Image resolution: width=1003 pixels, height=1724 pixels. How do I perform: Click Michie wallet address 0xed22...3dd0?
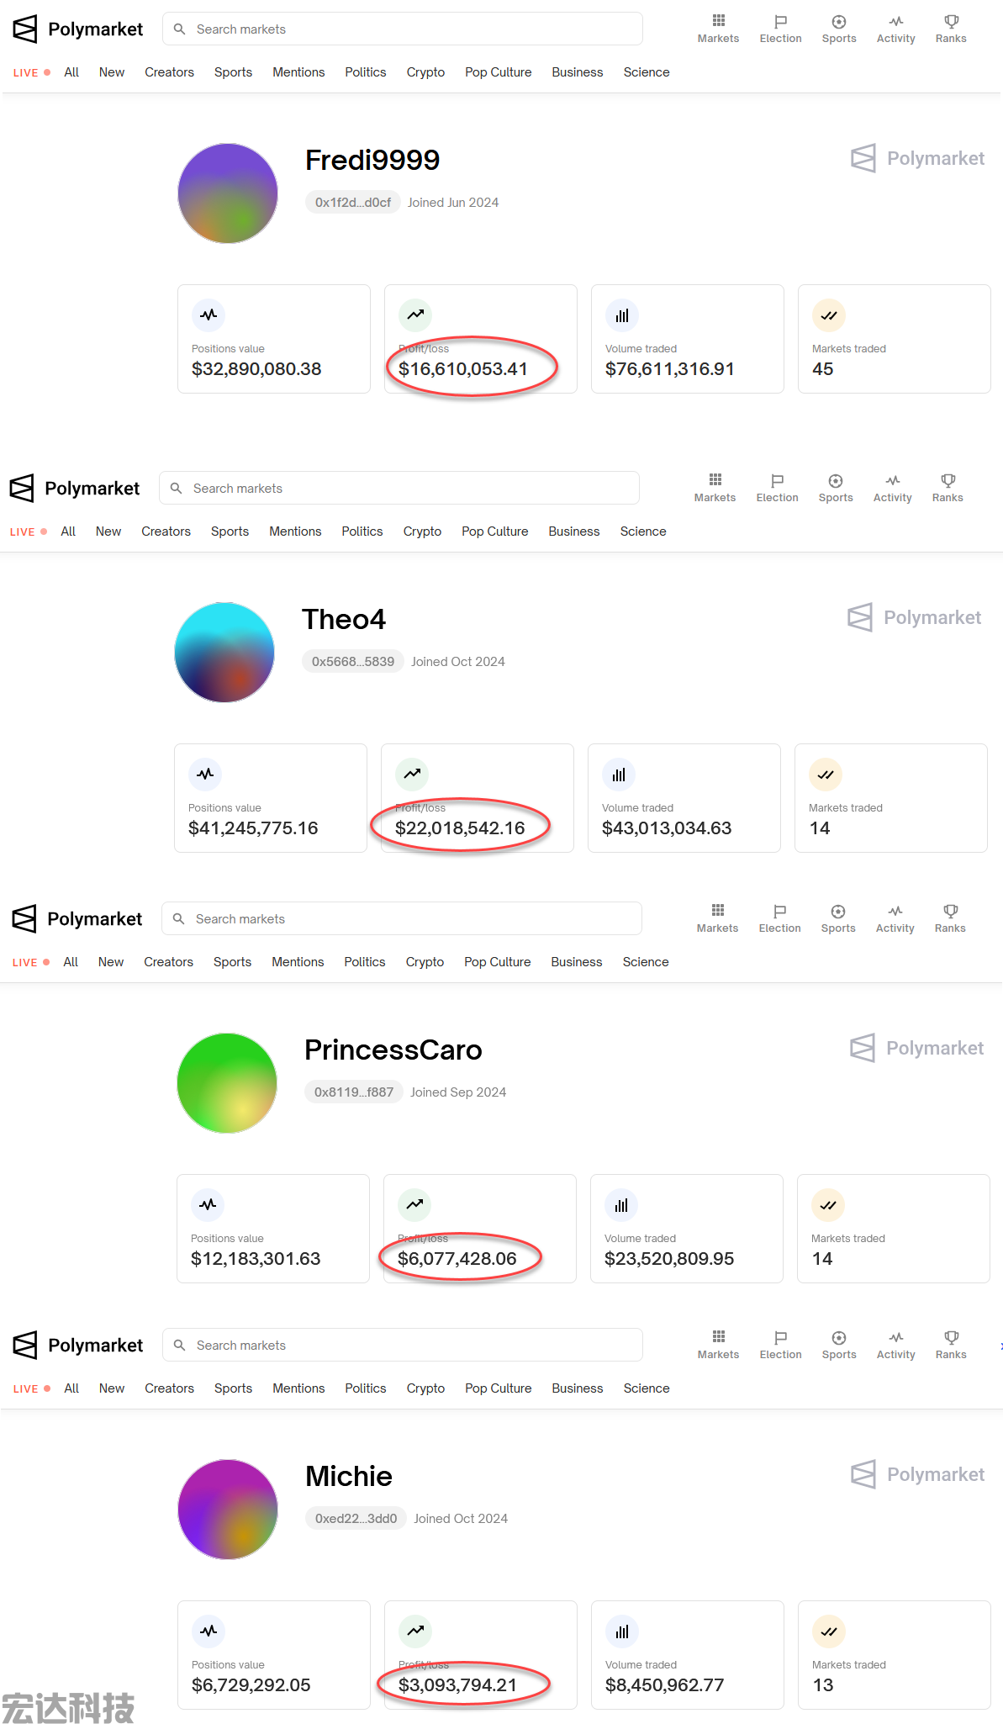tap(356, 1519)
